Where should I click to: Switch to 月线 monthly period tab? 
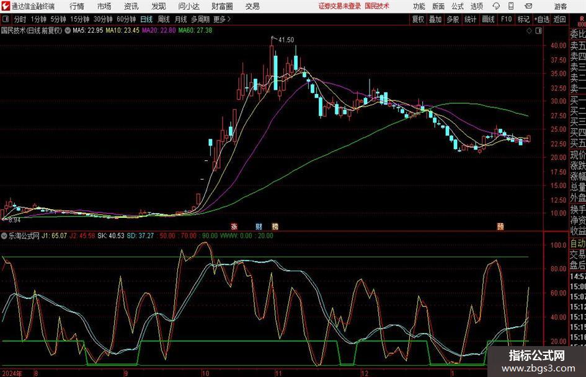(181, 19)
